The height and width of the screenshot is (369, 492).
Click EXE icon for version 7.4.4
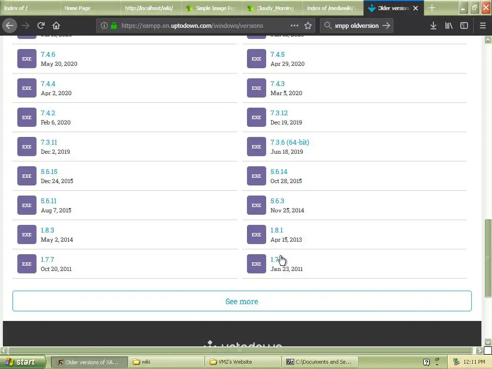pyautogui.click(x=27, y=88)
